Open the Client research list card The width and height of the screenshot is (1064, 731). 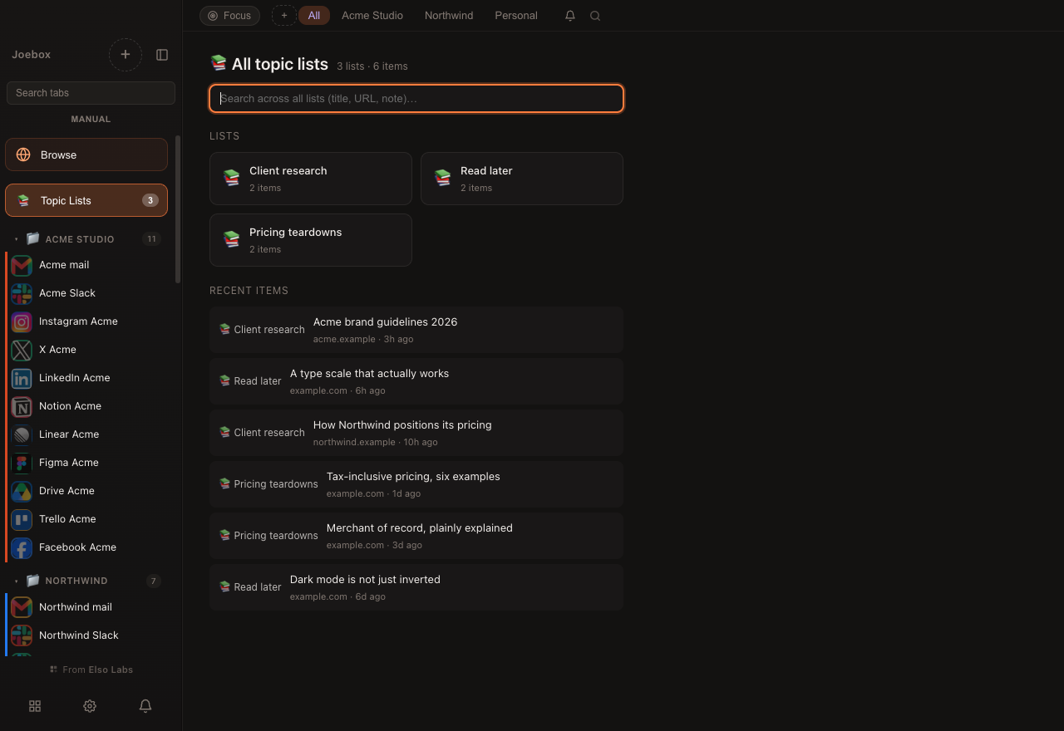[x=311, y=179]
